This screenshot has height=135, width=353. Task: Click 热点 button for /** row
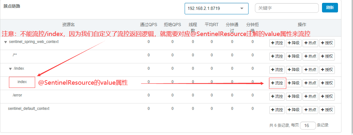coord(310,56)
